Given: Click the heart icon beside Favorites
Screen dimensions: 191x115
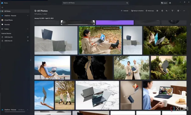Looking at the screenshot, I should [x=2, y=24].
